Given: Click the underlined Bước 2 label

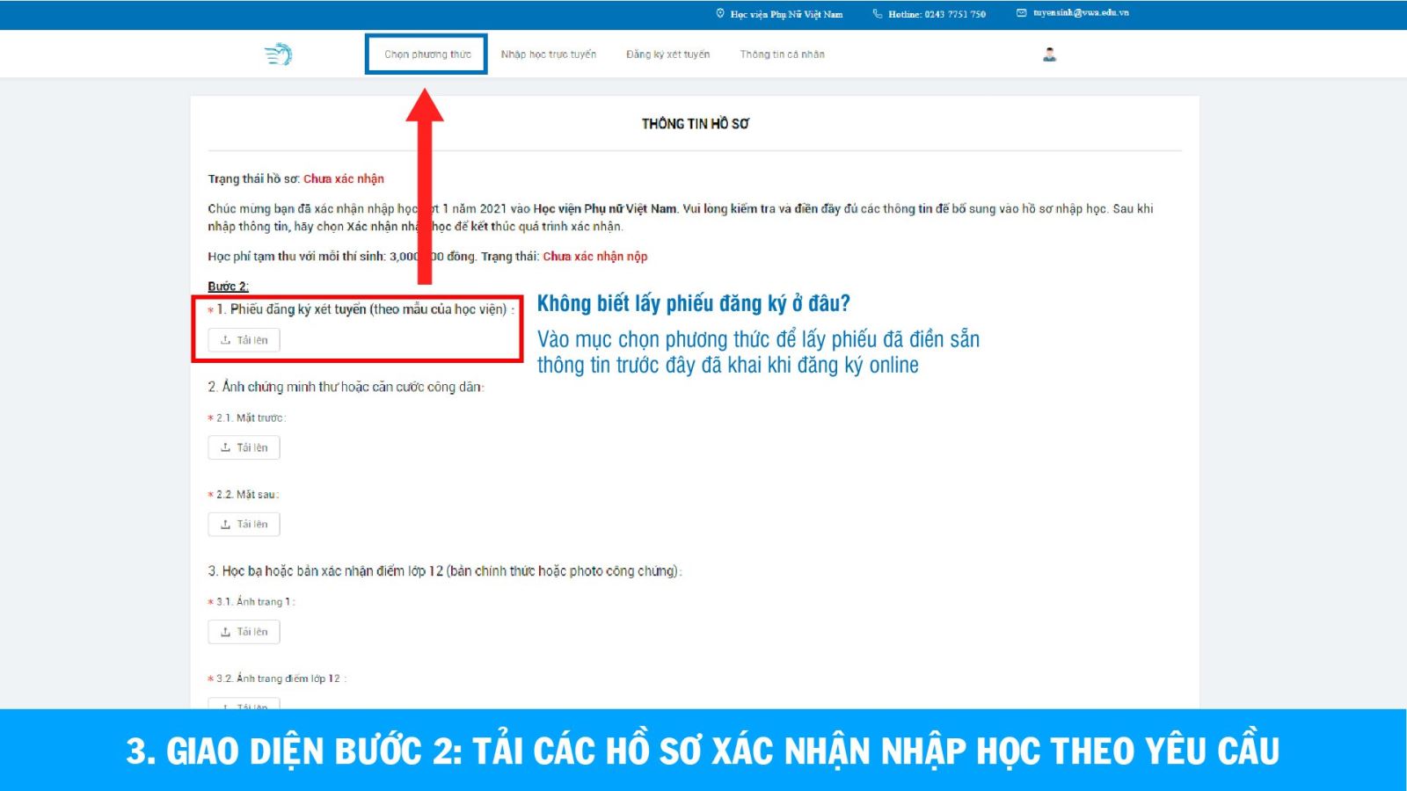Looking at the screenshot, I should [228, 287].
